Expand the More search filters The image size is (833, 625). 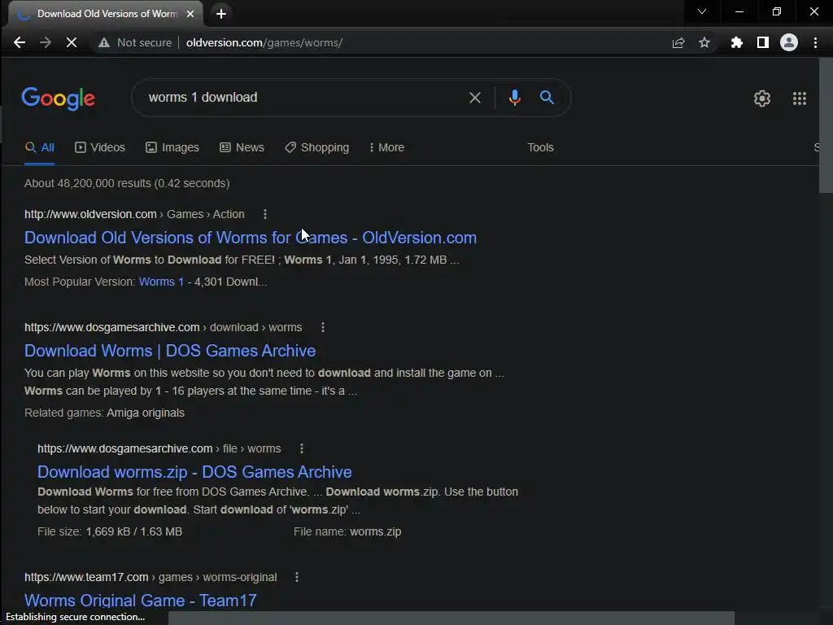[x=386, y=148]
